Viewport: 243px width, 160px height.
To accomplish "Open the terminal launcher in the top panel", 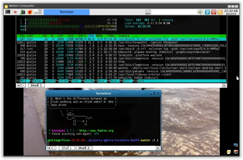I will point(8,12).
